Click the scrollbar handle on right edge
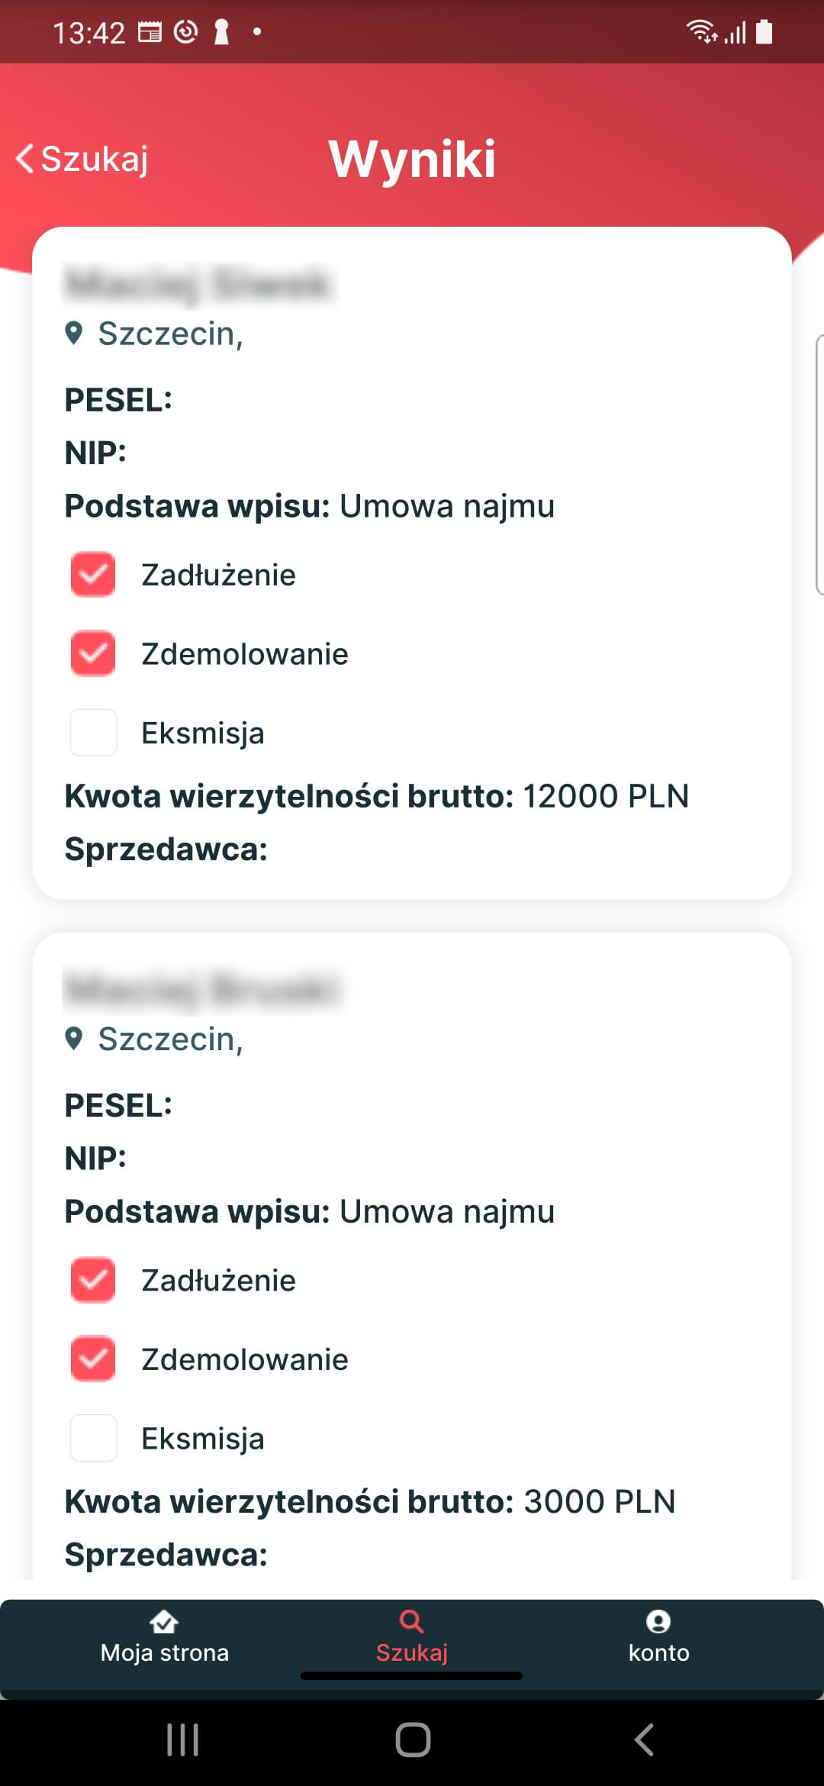Image resolution: width=824 pixels, height=1786 pixels. pos(819,464)
